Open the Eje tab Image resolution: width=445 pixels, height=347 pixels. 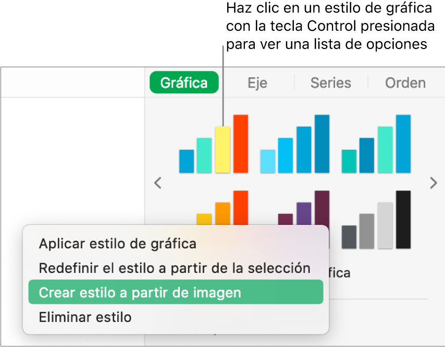[x=257, y=82]
